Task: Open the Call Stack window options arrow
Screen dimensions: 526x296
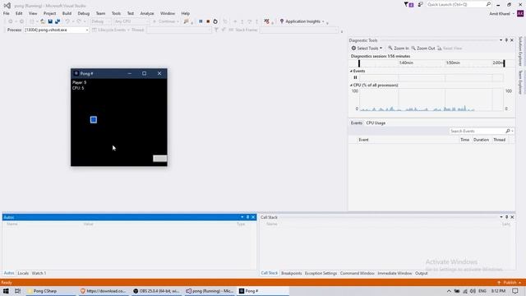Action: tap(501, 217)
